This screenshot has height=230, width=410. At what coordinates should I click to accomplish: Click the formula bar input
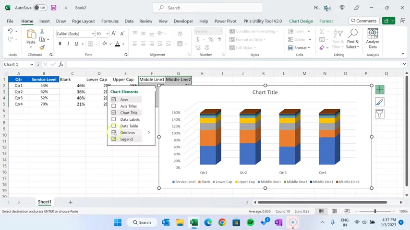(x=234, y=64)
